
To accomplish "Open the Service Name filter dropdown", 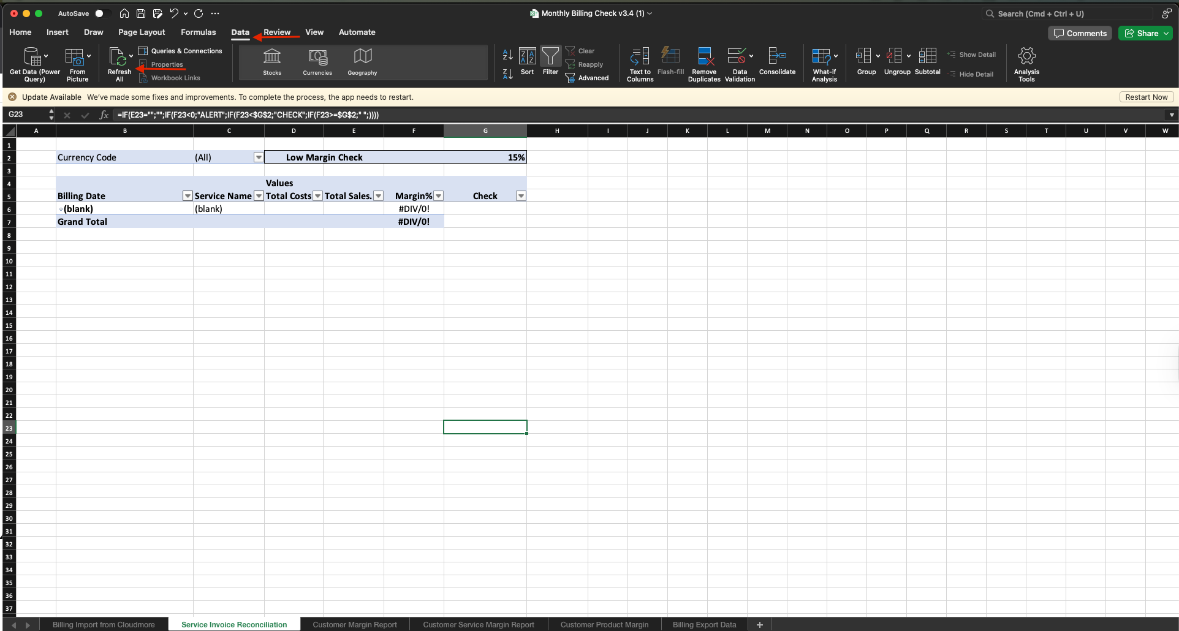I will (x=259, y=196).
